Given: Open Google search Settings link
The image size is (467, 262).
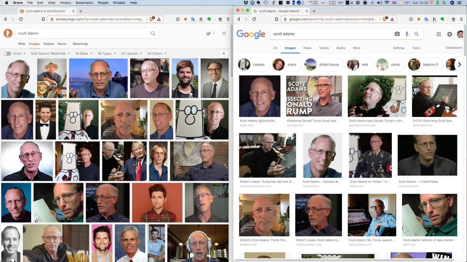Looking at the screenshot, I should pos(399,48).
